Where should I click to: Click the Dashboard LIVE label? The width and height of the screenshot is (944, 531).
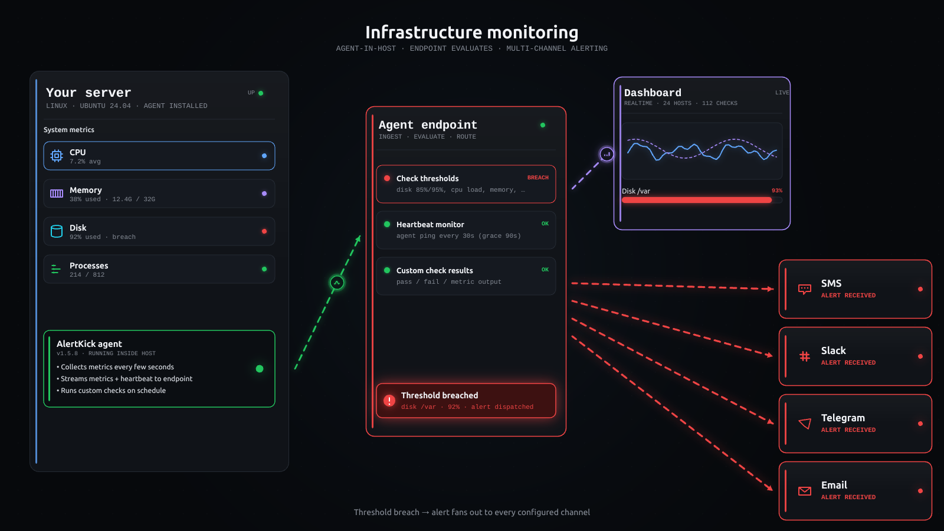coord(782,93)
